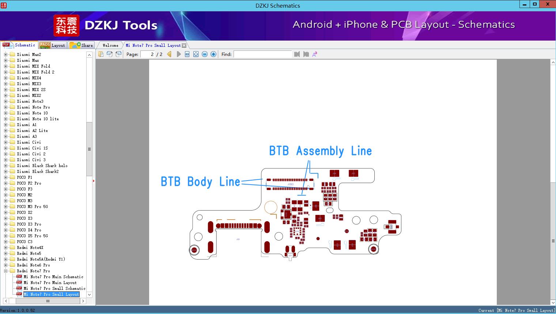Click the PDF icon beside Mi Note7 Pro Main Layout

click(19, 283)
